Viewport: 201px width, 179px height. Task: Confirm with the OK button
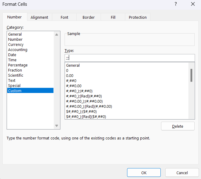(144, 173)
